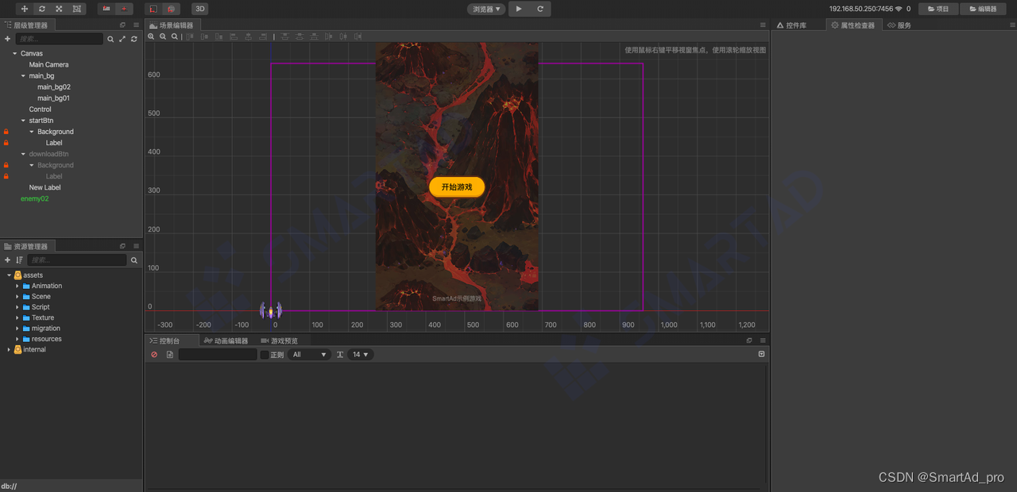Click the asset sort order icon
Viewport: 1017px width, 492px height.
20,260
